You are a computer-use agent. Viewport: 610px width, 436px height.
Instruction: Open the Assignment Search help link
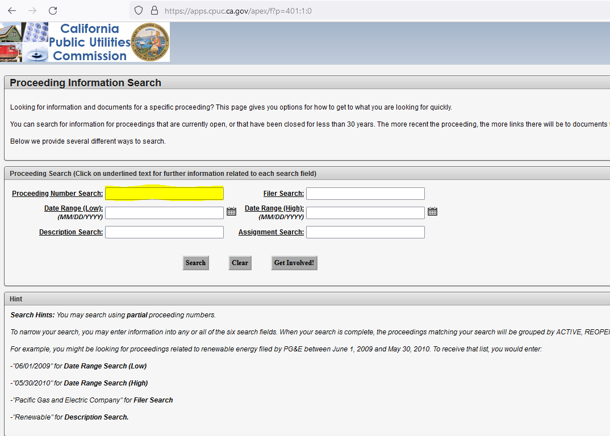point(271,232)
